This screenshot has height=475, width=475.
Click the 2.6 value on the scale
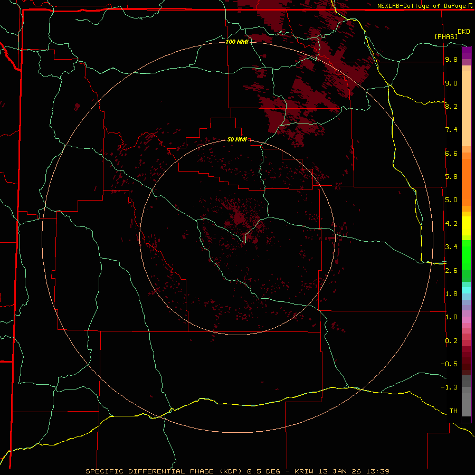pos(451,271)
